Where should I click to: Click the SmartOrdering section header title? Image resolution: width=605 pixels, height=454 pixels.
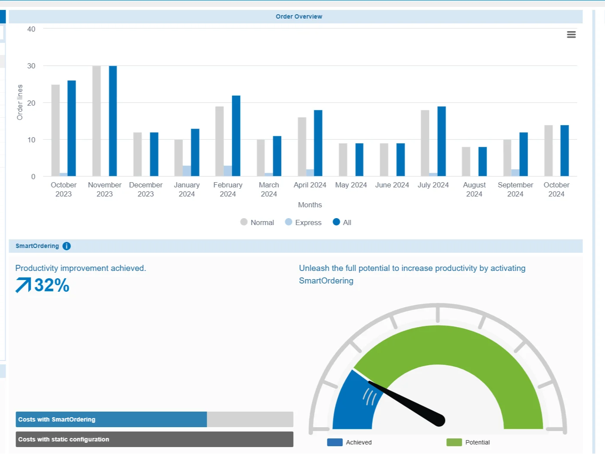point(37,246)
